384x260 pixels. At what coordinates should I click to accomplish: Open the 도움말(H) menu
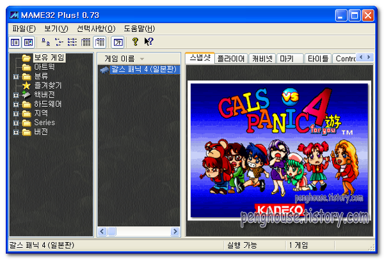[x=139, y=29]
